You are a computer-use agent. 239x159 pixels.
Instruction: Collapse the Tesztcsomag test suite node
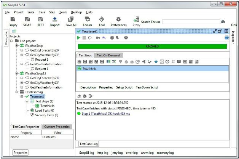17,92
